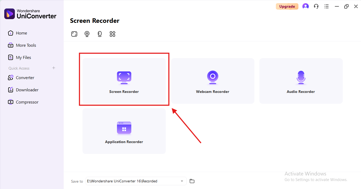Launch the Webcam Recorder card

tap(213, 81)
